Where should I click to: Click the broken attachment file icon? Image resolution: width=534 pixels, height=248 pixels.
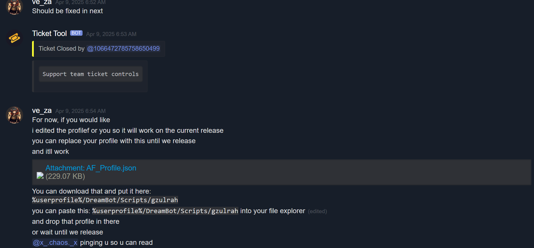tap(40, 175)
